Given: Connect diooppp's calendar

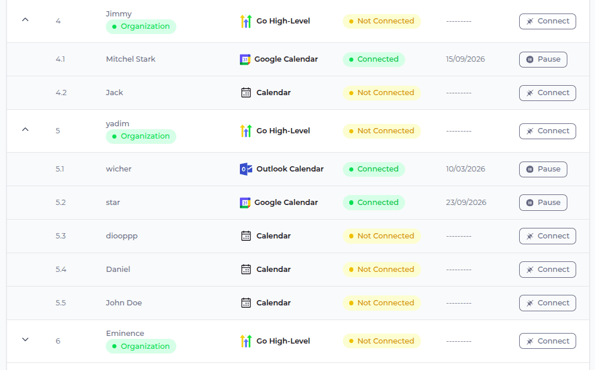Looking at the screenshot, I should tap(547, 236).
